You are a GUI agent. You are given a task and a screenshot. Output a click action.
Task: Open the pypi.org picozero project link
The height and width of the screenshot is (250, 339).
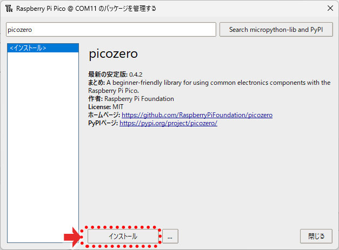click(x=168, y=123)
